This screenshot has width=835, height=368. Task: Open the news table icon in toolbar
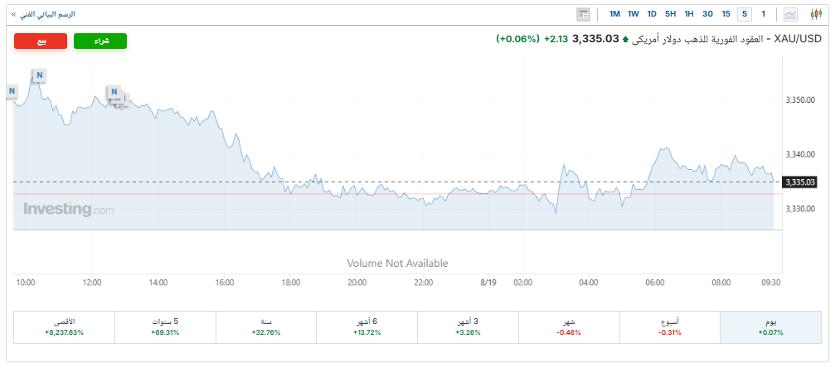583,14
